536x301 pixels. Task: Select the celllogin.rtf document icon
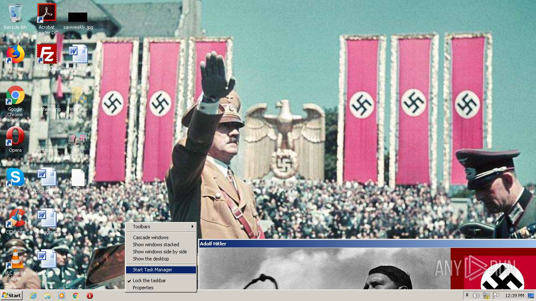click(46, 222)
